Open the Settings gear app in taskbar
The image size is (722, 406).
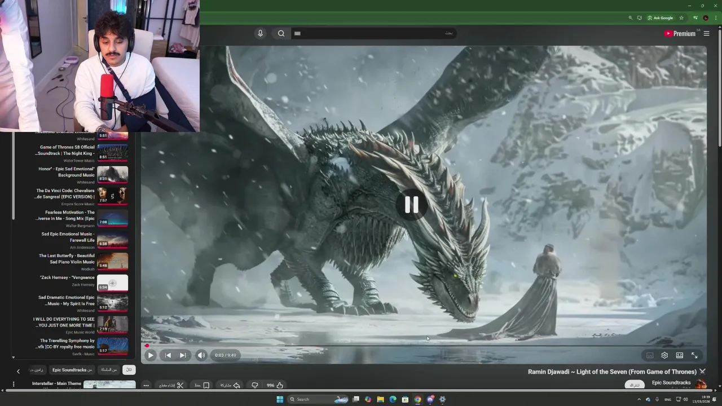click(x=442, y=399)
